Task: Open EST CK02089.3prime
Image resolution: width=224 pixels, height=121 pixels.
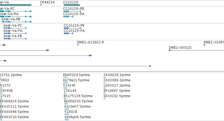Action: [x=117, y=80]
